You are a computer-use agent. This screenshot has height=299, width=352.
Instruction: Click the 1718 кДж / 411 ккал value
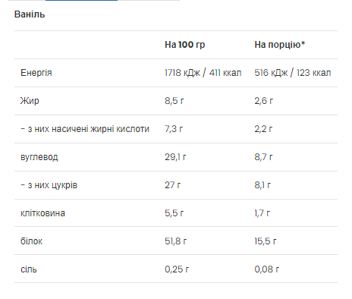tap(203, 73)
